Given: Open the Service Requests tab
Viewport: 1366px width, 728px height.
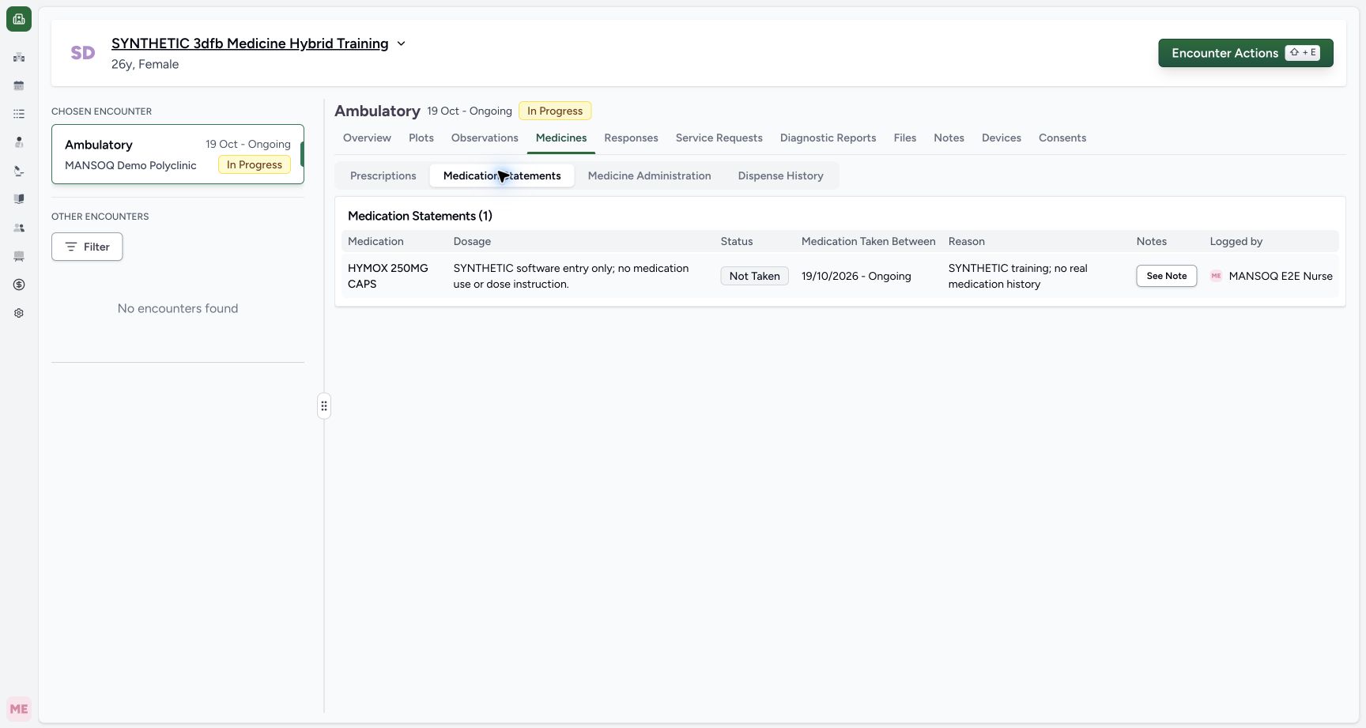Looking at the screenshot, I should (719, 138).
